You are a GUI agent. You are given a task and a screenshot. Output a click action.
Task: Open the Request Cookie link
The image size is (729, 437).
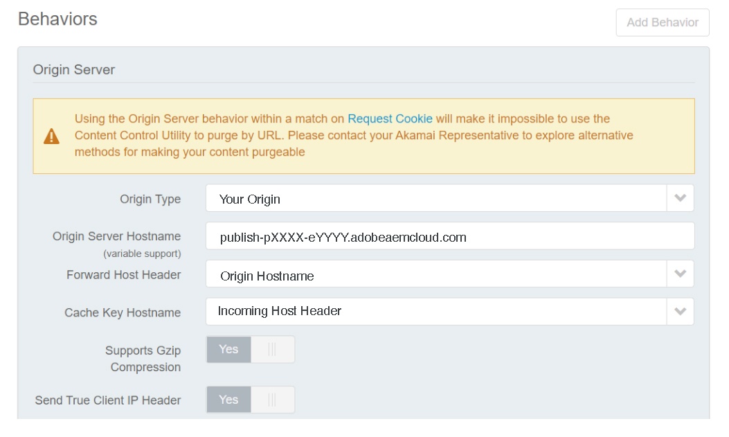click(390, 118)
